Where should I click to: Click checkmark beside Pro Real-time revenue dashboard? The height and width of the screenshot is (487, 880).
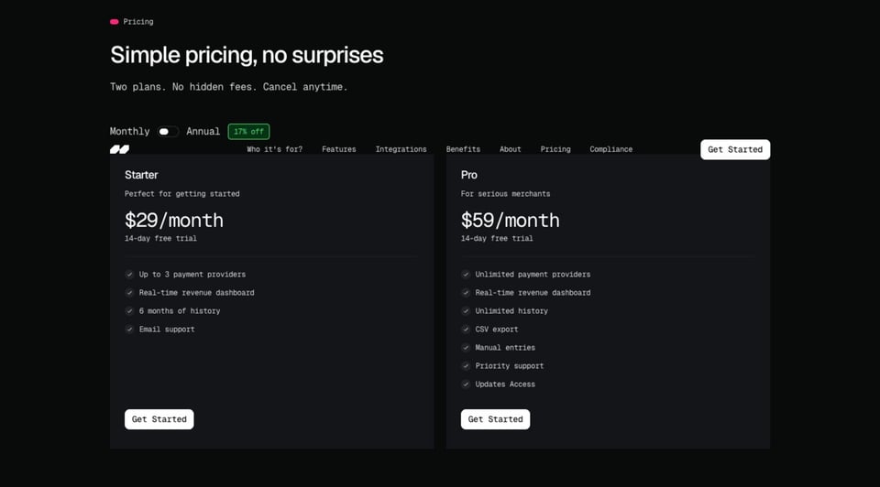click(x=466, y=293)
